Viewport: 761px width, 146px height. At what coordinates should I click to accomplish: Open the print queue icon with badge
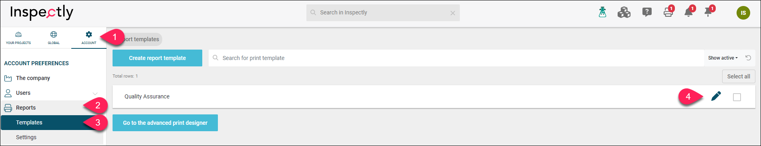point(668,12)
